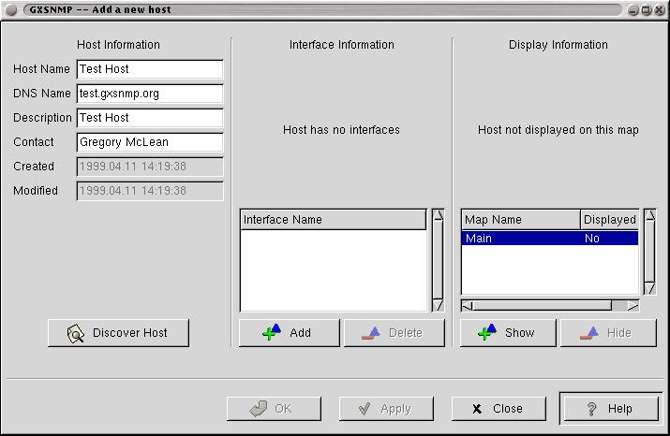Click the Map Name column header
Screen dimensions: 670x436
[520, 220]
